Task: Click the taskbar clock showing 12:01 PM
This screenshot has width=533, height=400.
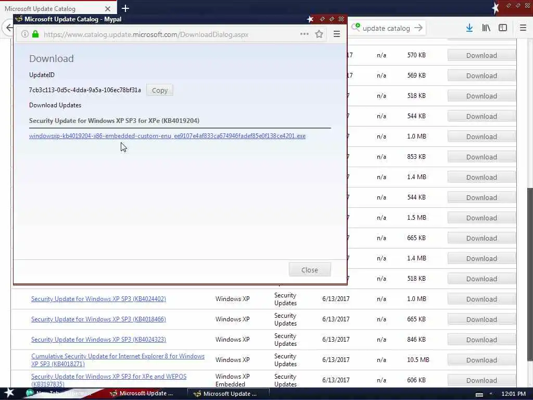Action: [x=513, y=394]
